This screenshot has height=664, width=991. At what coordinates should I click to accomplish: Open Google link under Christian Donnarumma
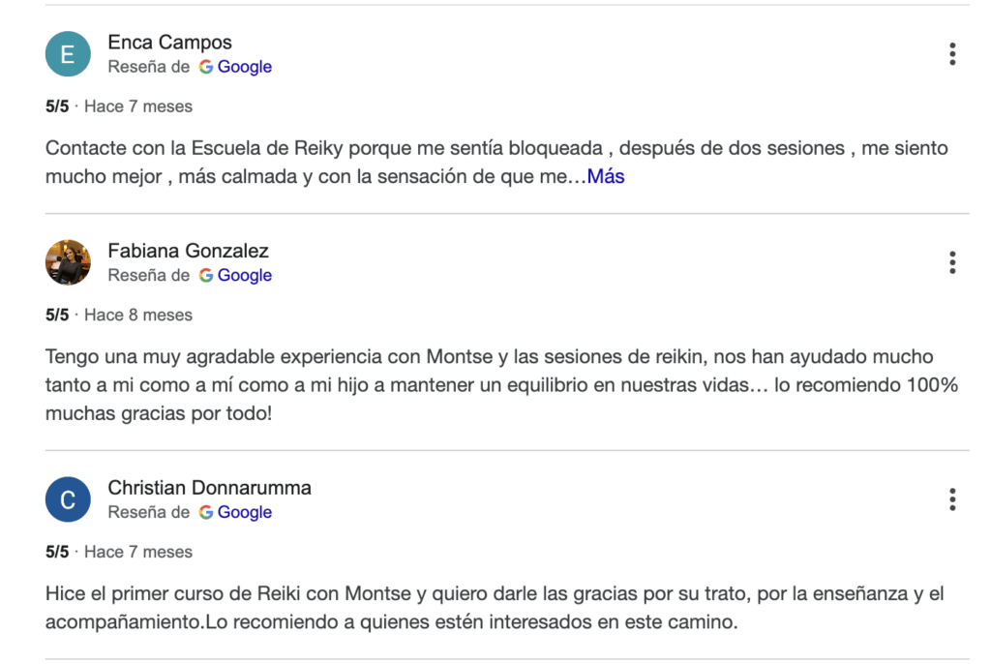coord(235,512)
